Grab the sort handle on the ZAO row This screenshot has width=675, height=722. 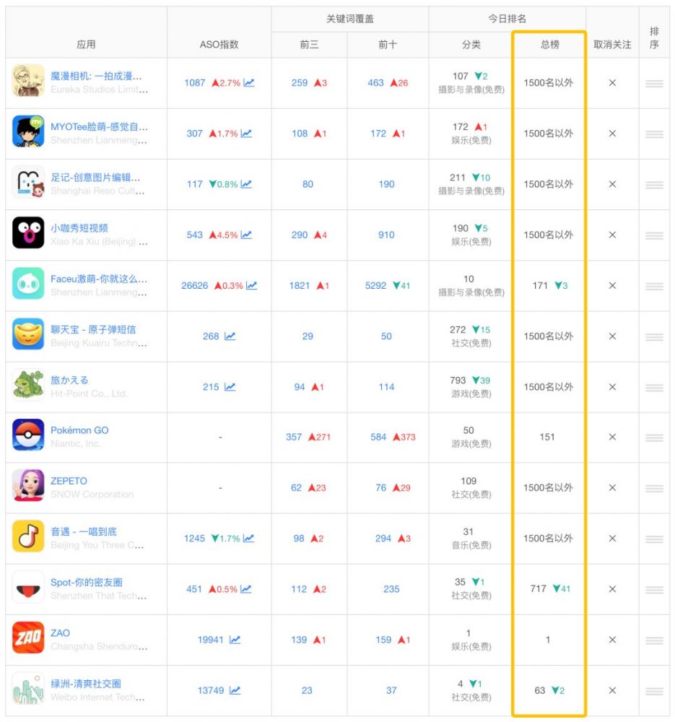tap(654, 640)
